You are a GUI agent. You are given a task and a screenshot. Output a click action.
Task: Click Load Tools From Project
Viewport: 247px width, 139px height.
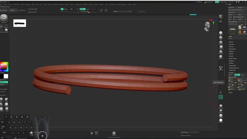237,10
